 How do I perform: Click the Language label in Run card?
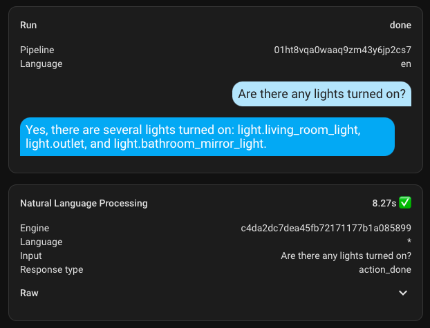click(41, 64)
